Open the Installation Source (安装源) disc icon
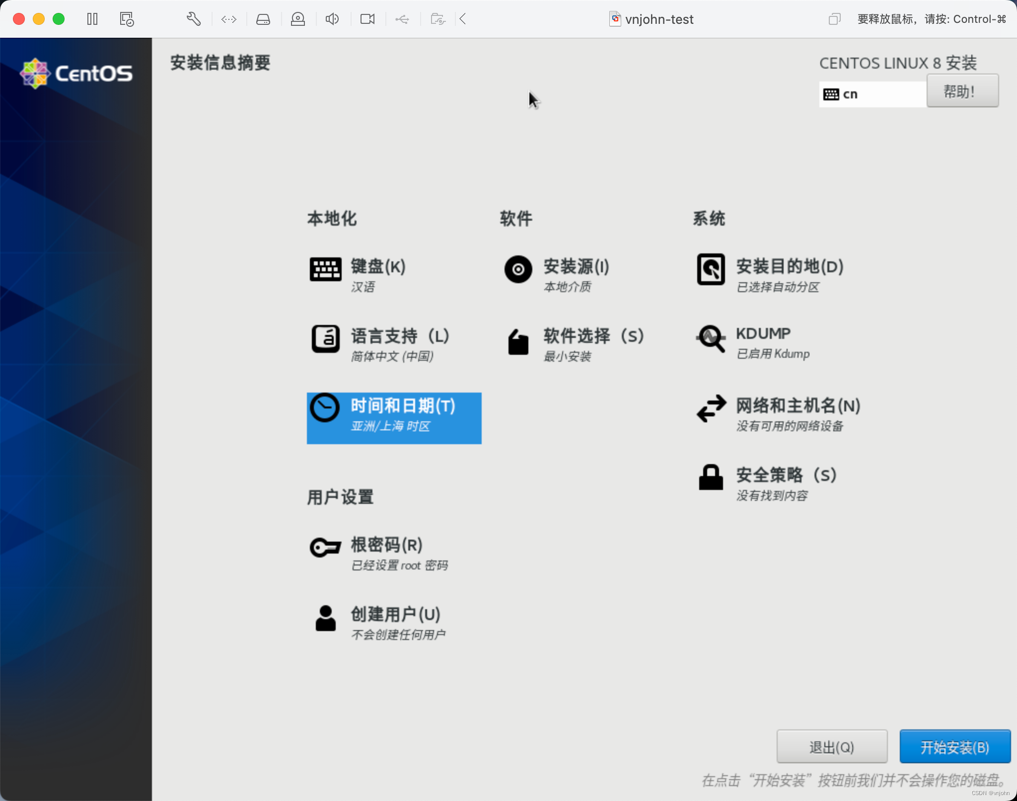This screenshot has height=801, width=1017. [518, 269]
